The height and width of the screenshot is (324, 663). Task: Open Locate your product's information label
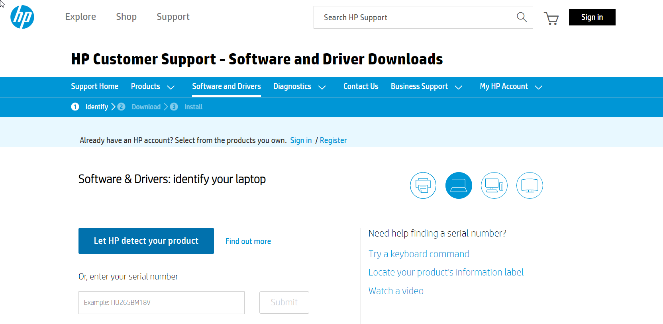click(x=446, y=272)
